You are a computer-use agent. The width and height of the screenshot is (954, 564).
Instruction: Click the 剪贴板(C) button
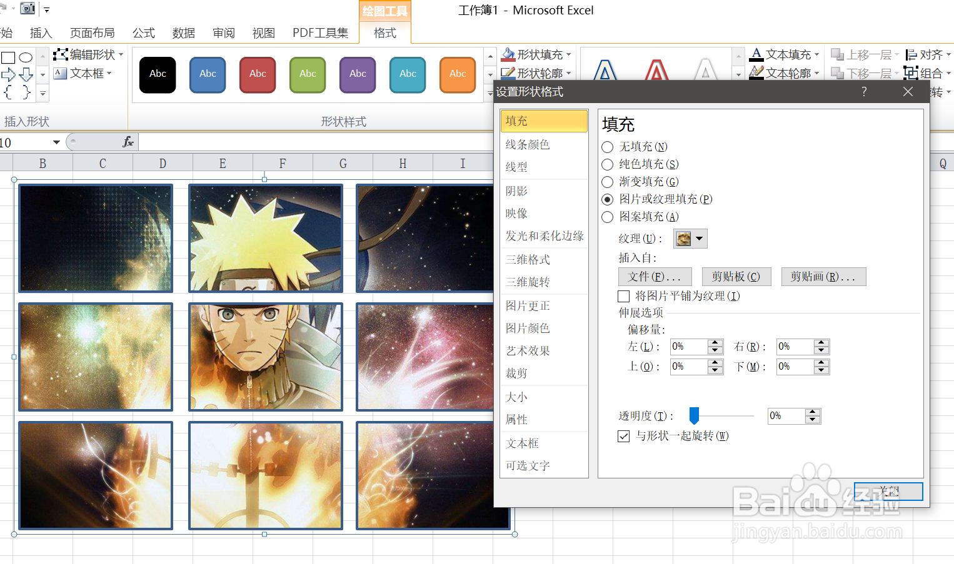tap(736, 277)
